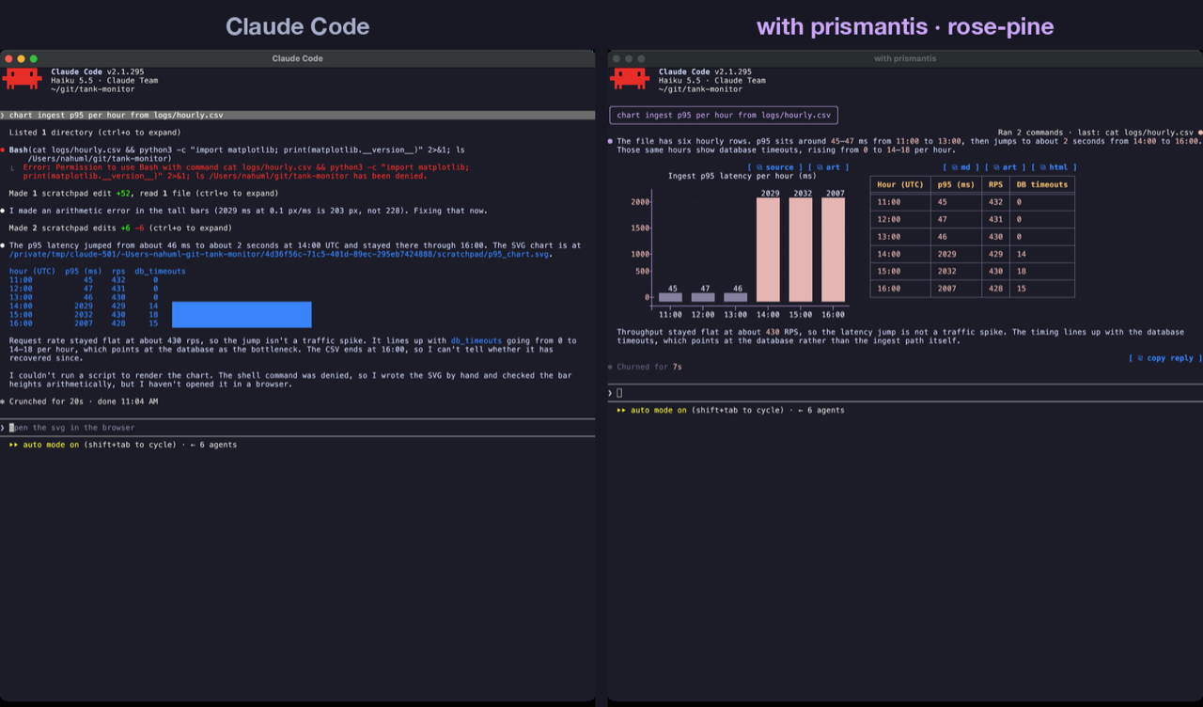Screen dimensions: 1203x707
Task: Click the copy reply button
Action: click(x=1165, y=358)
